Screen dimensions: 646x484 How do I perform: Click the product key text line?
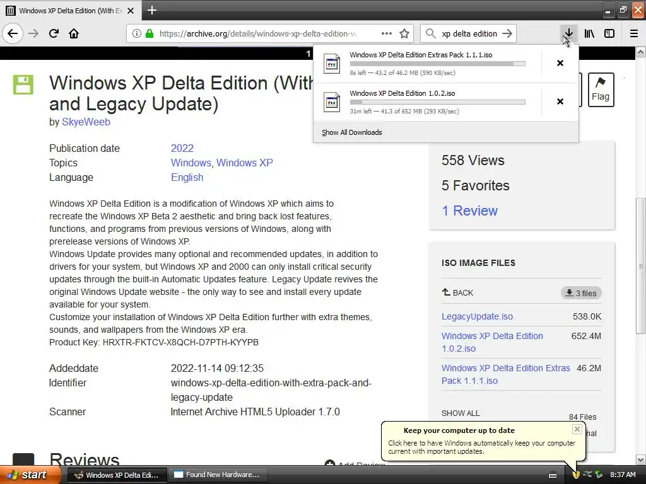click(154, 342)
